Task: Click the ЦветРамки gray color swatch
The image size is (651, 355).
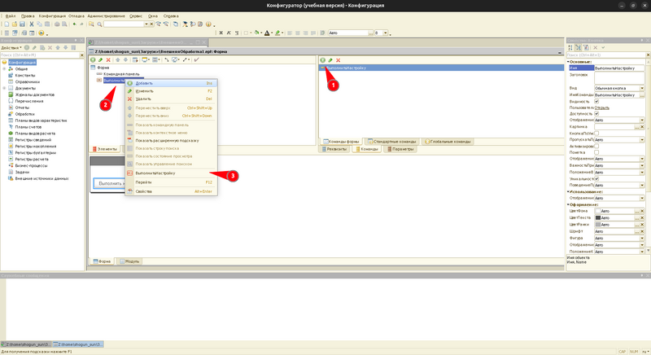Action: tap(598, 225)
